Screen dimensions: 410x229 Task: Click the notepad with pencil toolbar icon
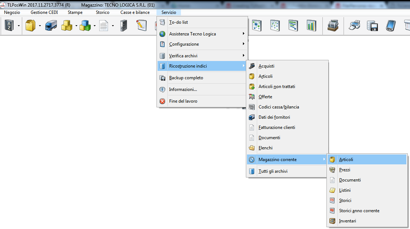pyautogui.click(x=142, y=26)
